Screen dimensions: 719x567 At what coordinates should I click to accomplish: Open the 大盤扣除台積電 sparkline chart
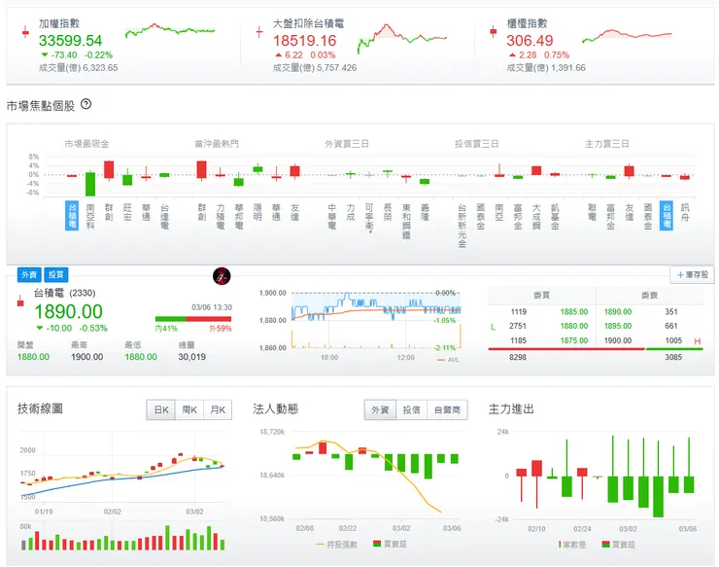pos(401,38)
